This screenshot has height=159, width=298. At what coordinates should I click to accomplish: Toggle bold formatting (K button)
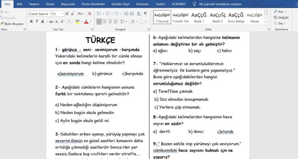pos(31,22)
